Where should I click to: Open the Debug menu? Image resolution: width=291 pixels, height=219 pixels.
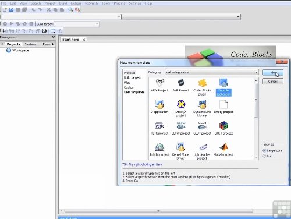tap(76, 3)
